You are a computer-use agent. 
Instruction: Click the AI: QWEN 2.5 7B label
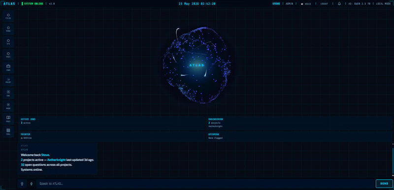pos(359,4)
